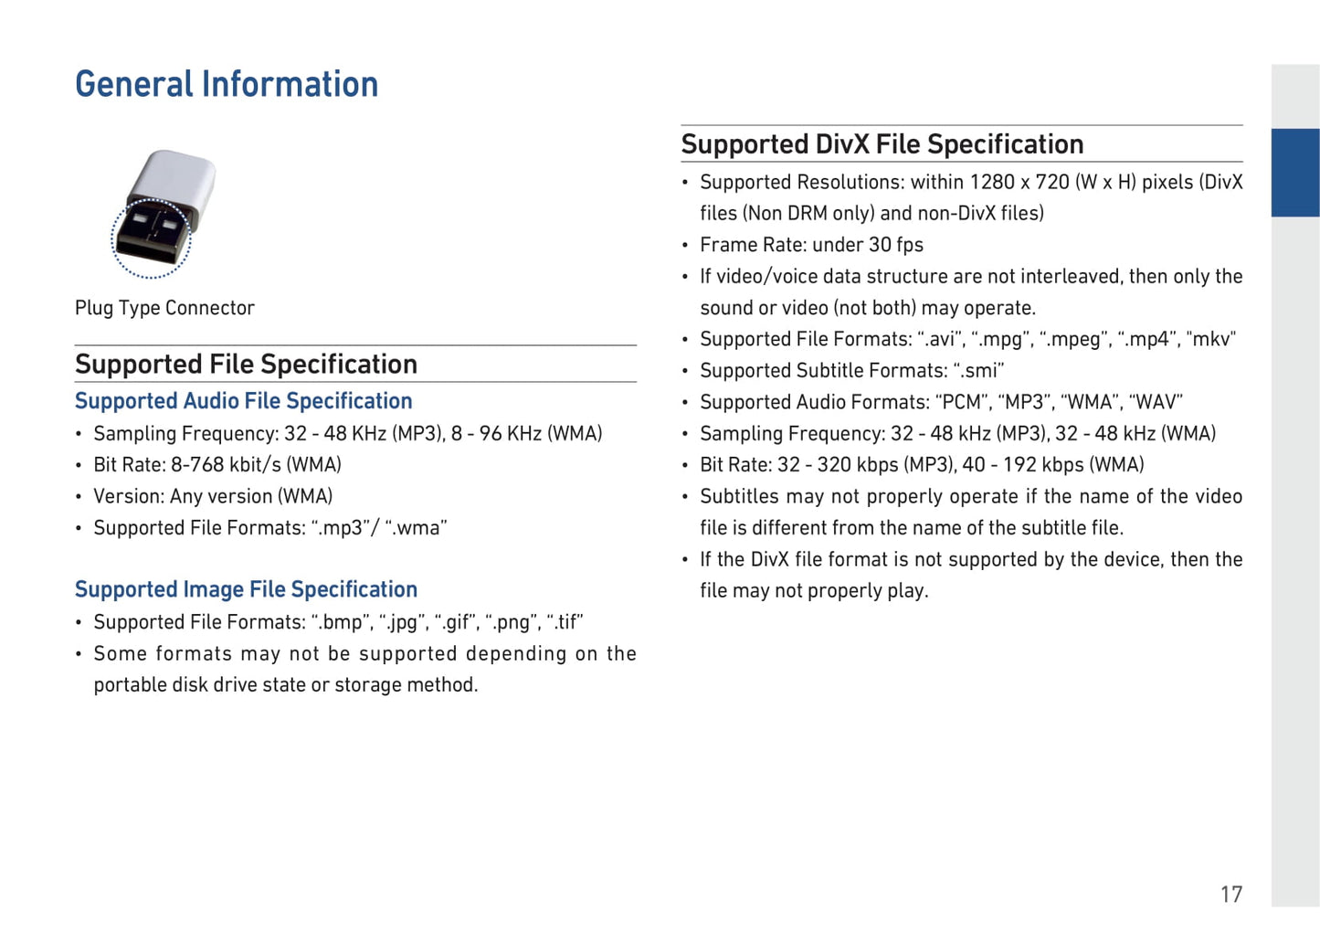The image size is (1320, 931).
Task: Click the image file formats ".bmp" line
Action: [x=338, y=622]
